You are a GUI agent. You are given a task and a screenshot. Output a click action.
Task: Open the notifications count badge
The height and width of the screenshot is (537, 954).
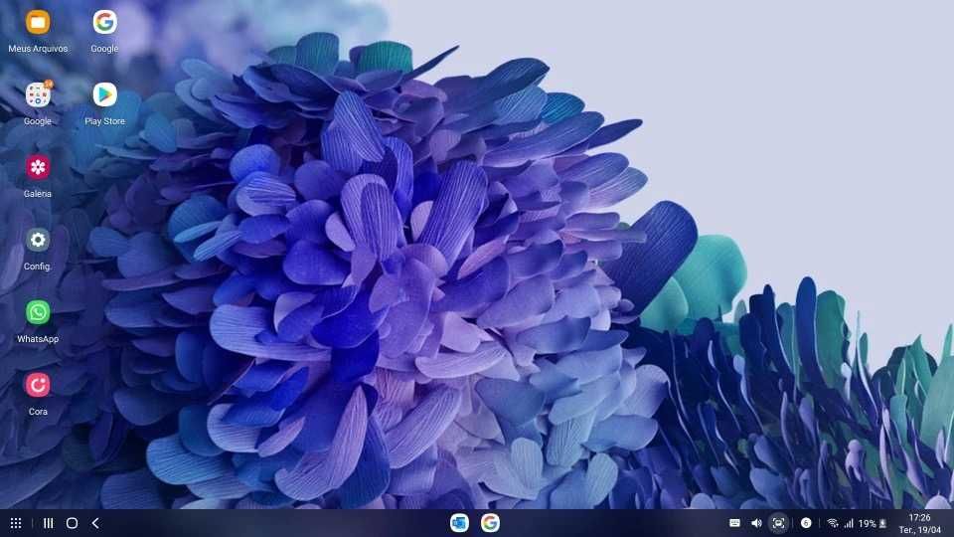pos(806,523)
